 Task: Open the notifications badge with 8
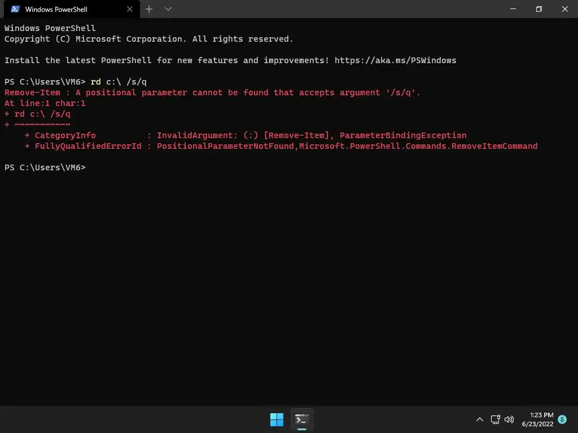pos(562,419)
